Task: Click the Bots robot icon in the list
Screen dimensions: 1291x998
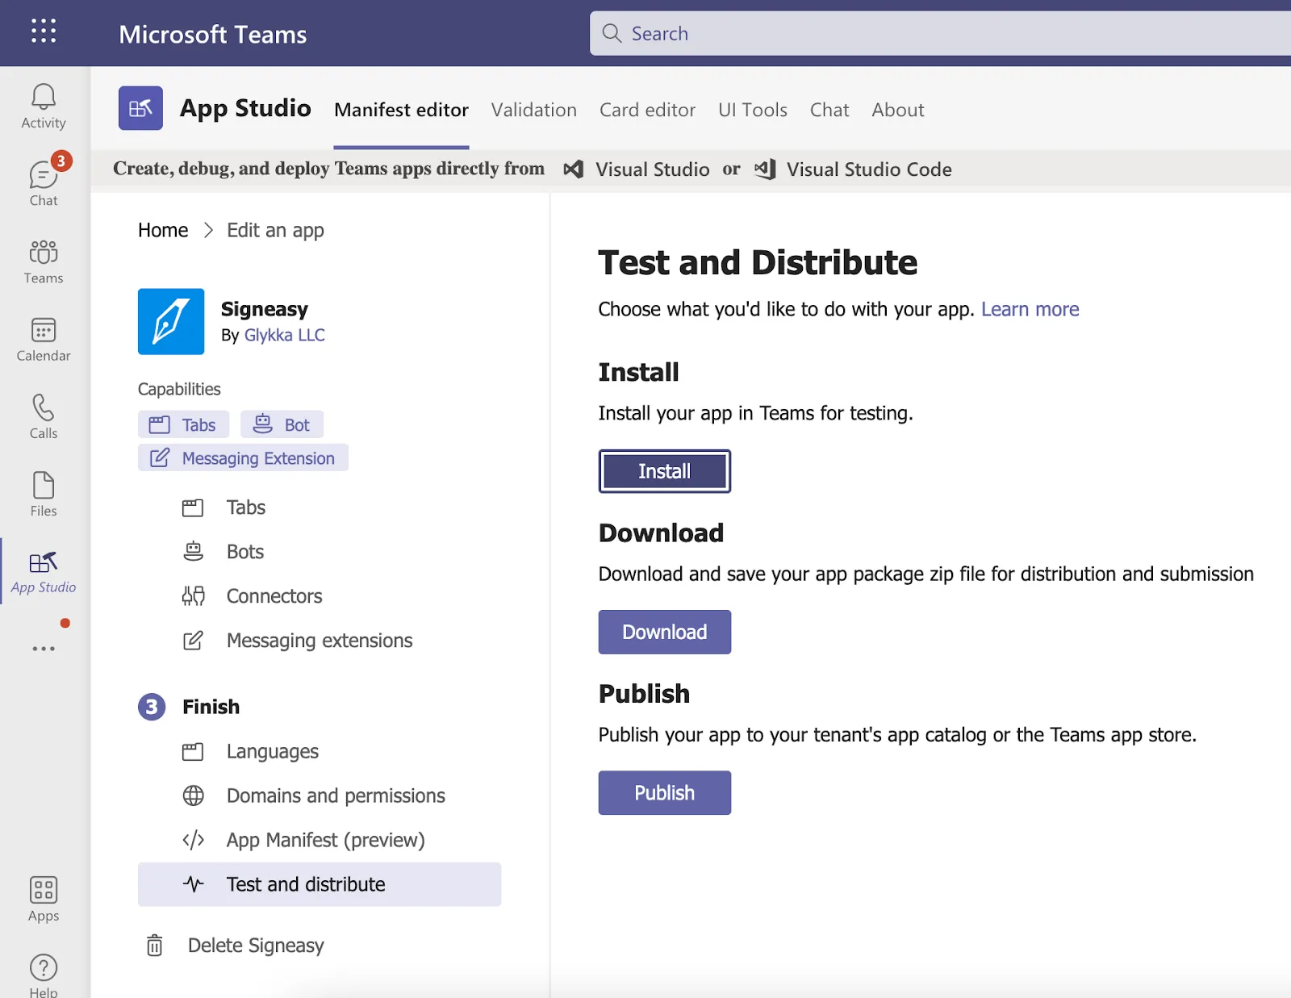Action: [193, 551]
